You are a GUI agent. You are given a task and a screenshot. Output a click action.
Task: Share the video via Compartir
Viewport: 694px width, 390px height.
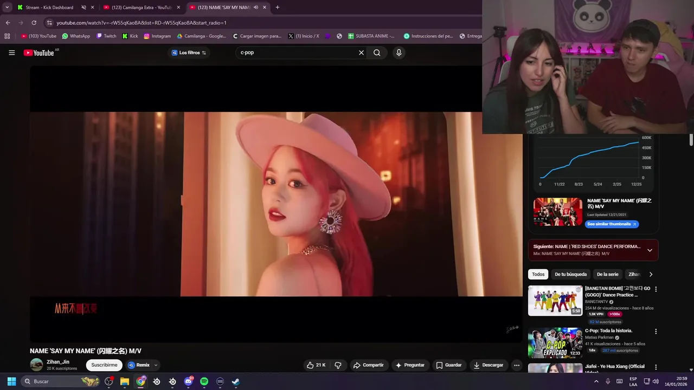click(368, 365)
